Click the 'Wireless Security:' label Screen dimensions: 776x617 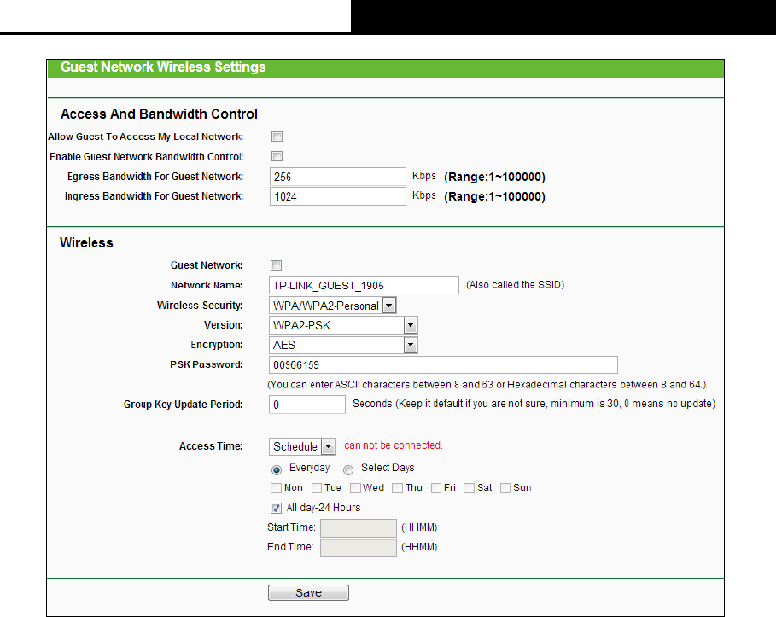[x=200, y=306]
